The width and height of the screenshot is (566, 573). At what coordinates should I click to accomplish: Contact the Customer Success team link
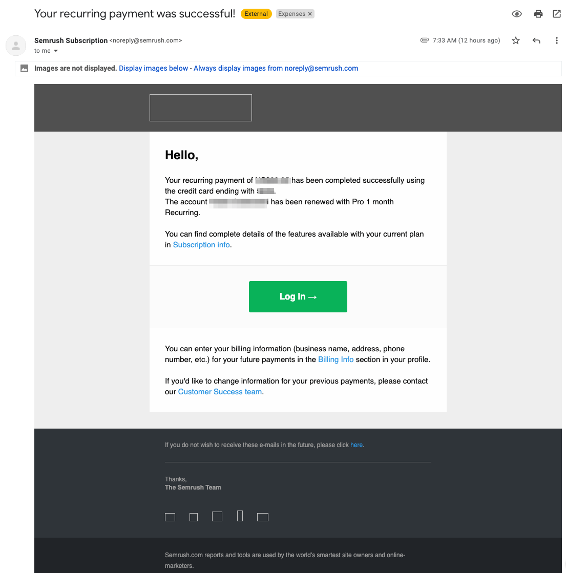(x=220, y=392)
